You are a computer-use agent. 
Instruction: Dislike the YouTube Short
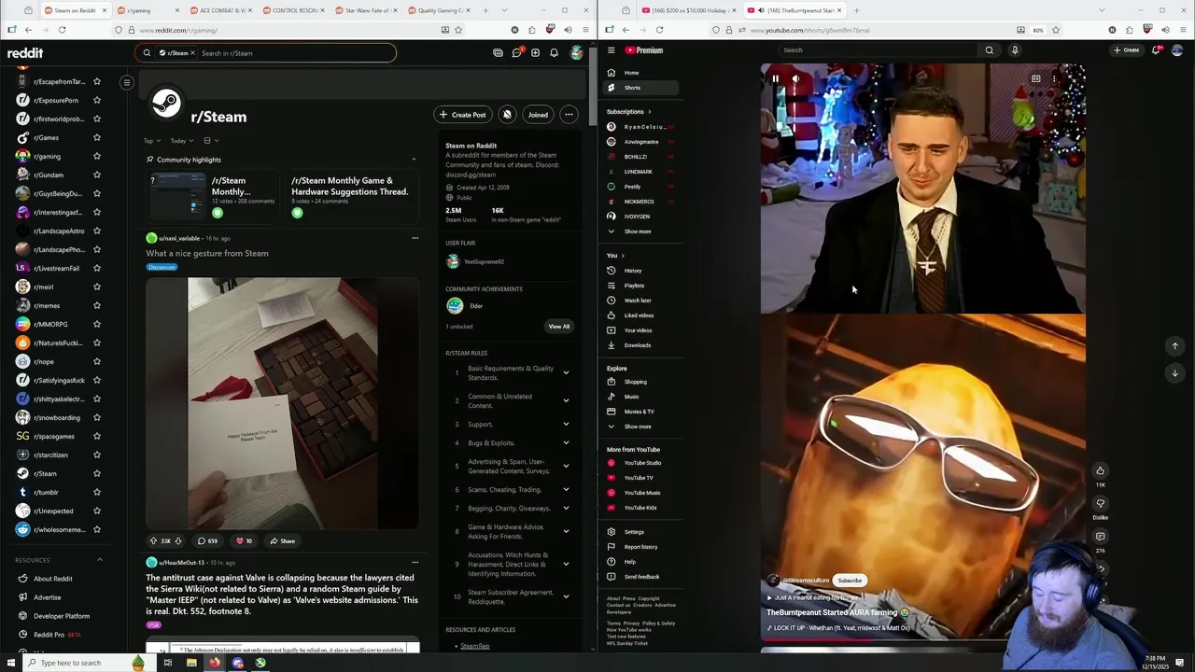click(1100, 504)
